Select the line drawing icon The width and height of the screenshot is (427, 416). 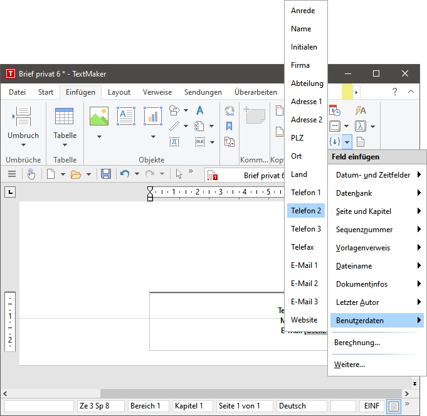tap(174, 126)
